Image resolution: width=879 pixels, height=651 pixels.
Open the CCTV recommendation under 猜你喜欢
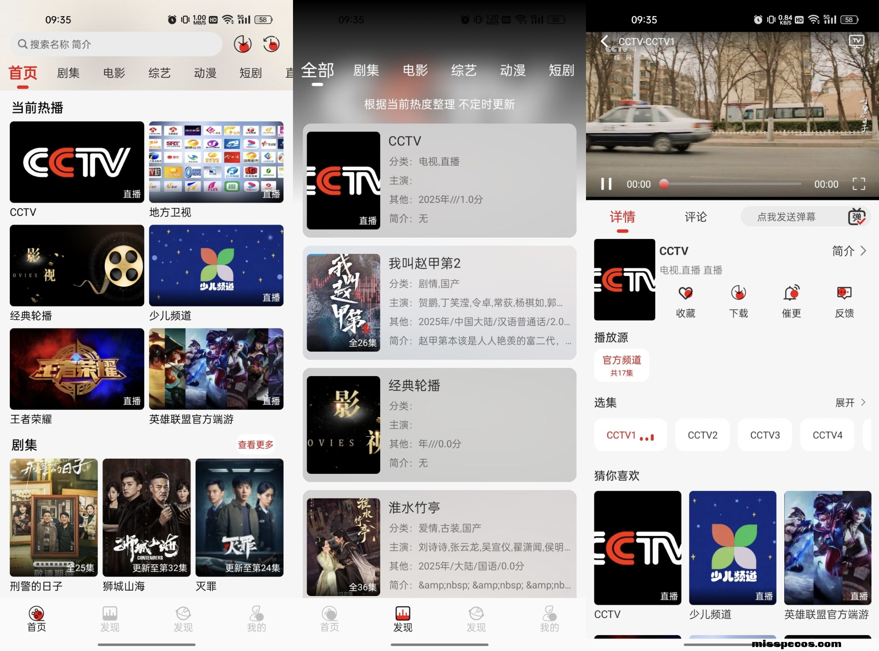coord(637,548)
